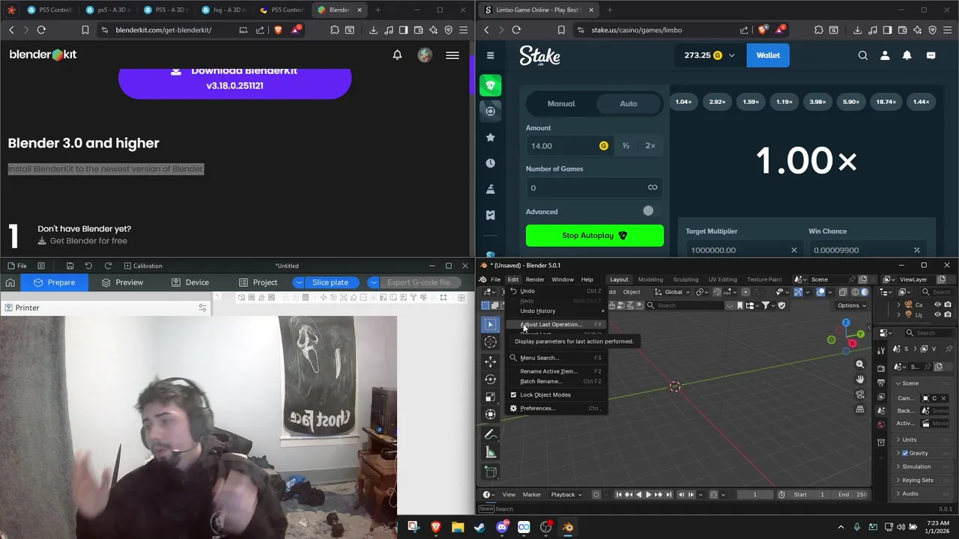Click the half amount ½ button

coord(626,146)
